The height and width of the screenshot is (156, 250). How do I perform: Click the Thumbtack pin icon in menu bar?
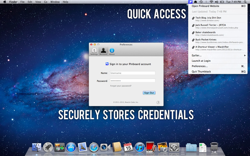191,2
